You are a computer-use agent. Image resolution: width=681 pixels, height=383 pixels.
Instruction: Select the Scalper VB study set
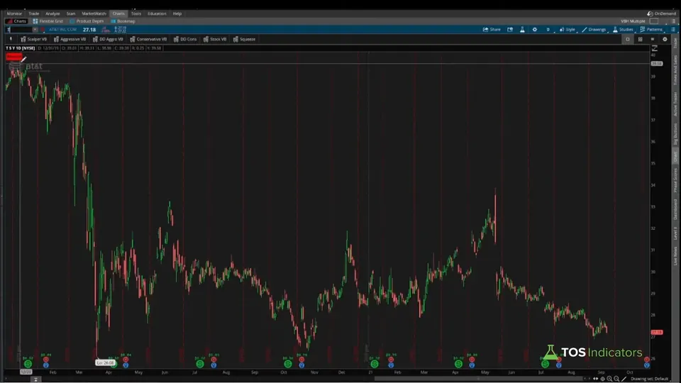point(34,39)
